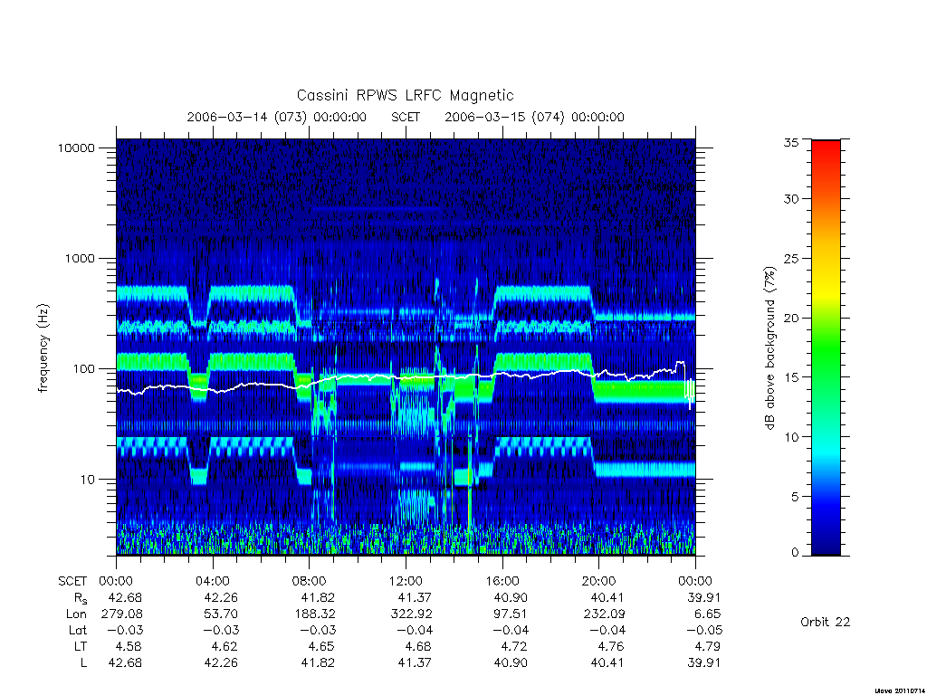Click the 'Orbit 22' label
This screenshot has height=695, width=927.
826,622
